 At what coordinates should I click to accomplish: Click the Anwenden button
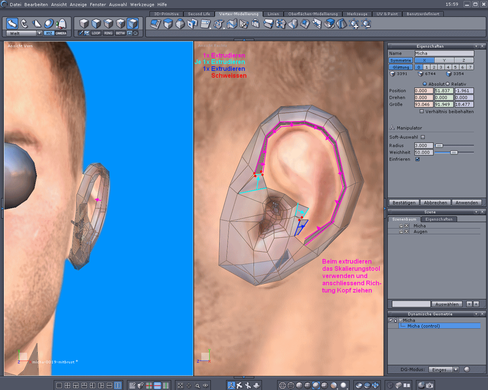[x=467, y=203]
